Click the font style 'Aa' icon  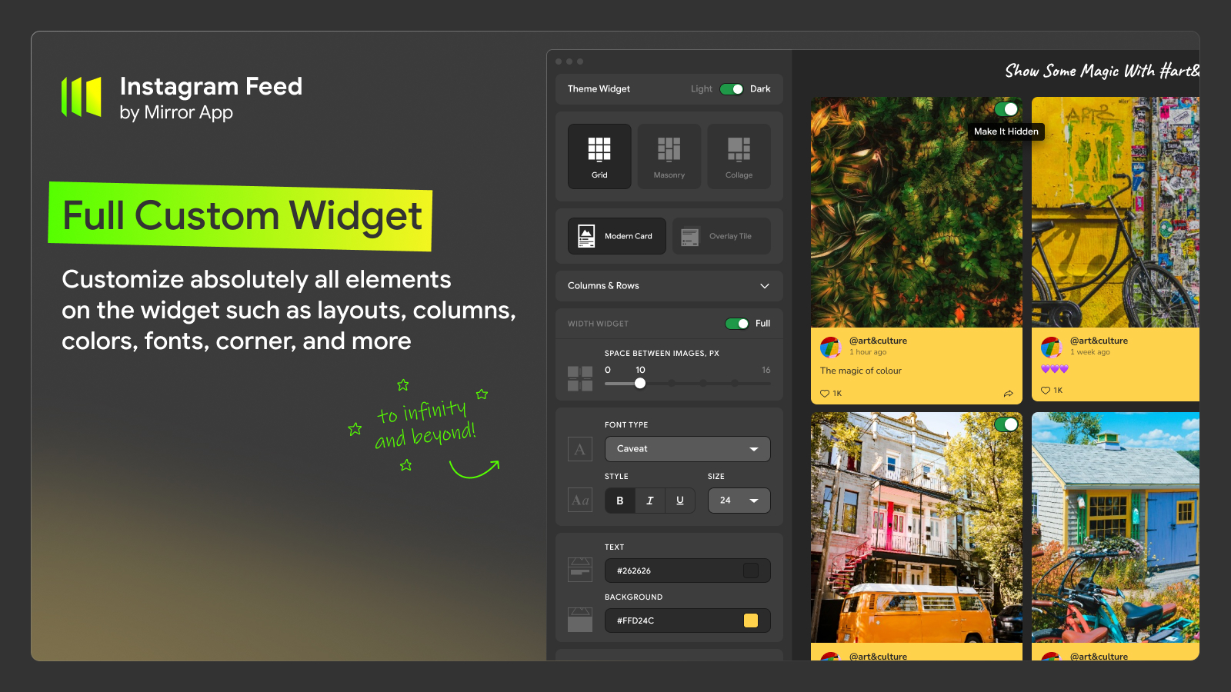coord(580,501)
